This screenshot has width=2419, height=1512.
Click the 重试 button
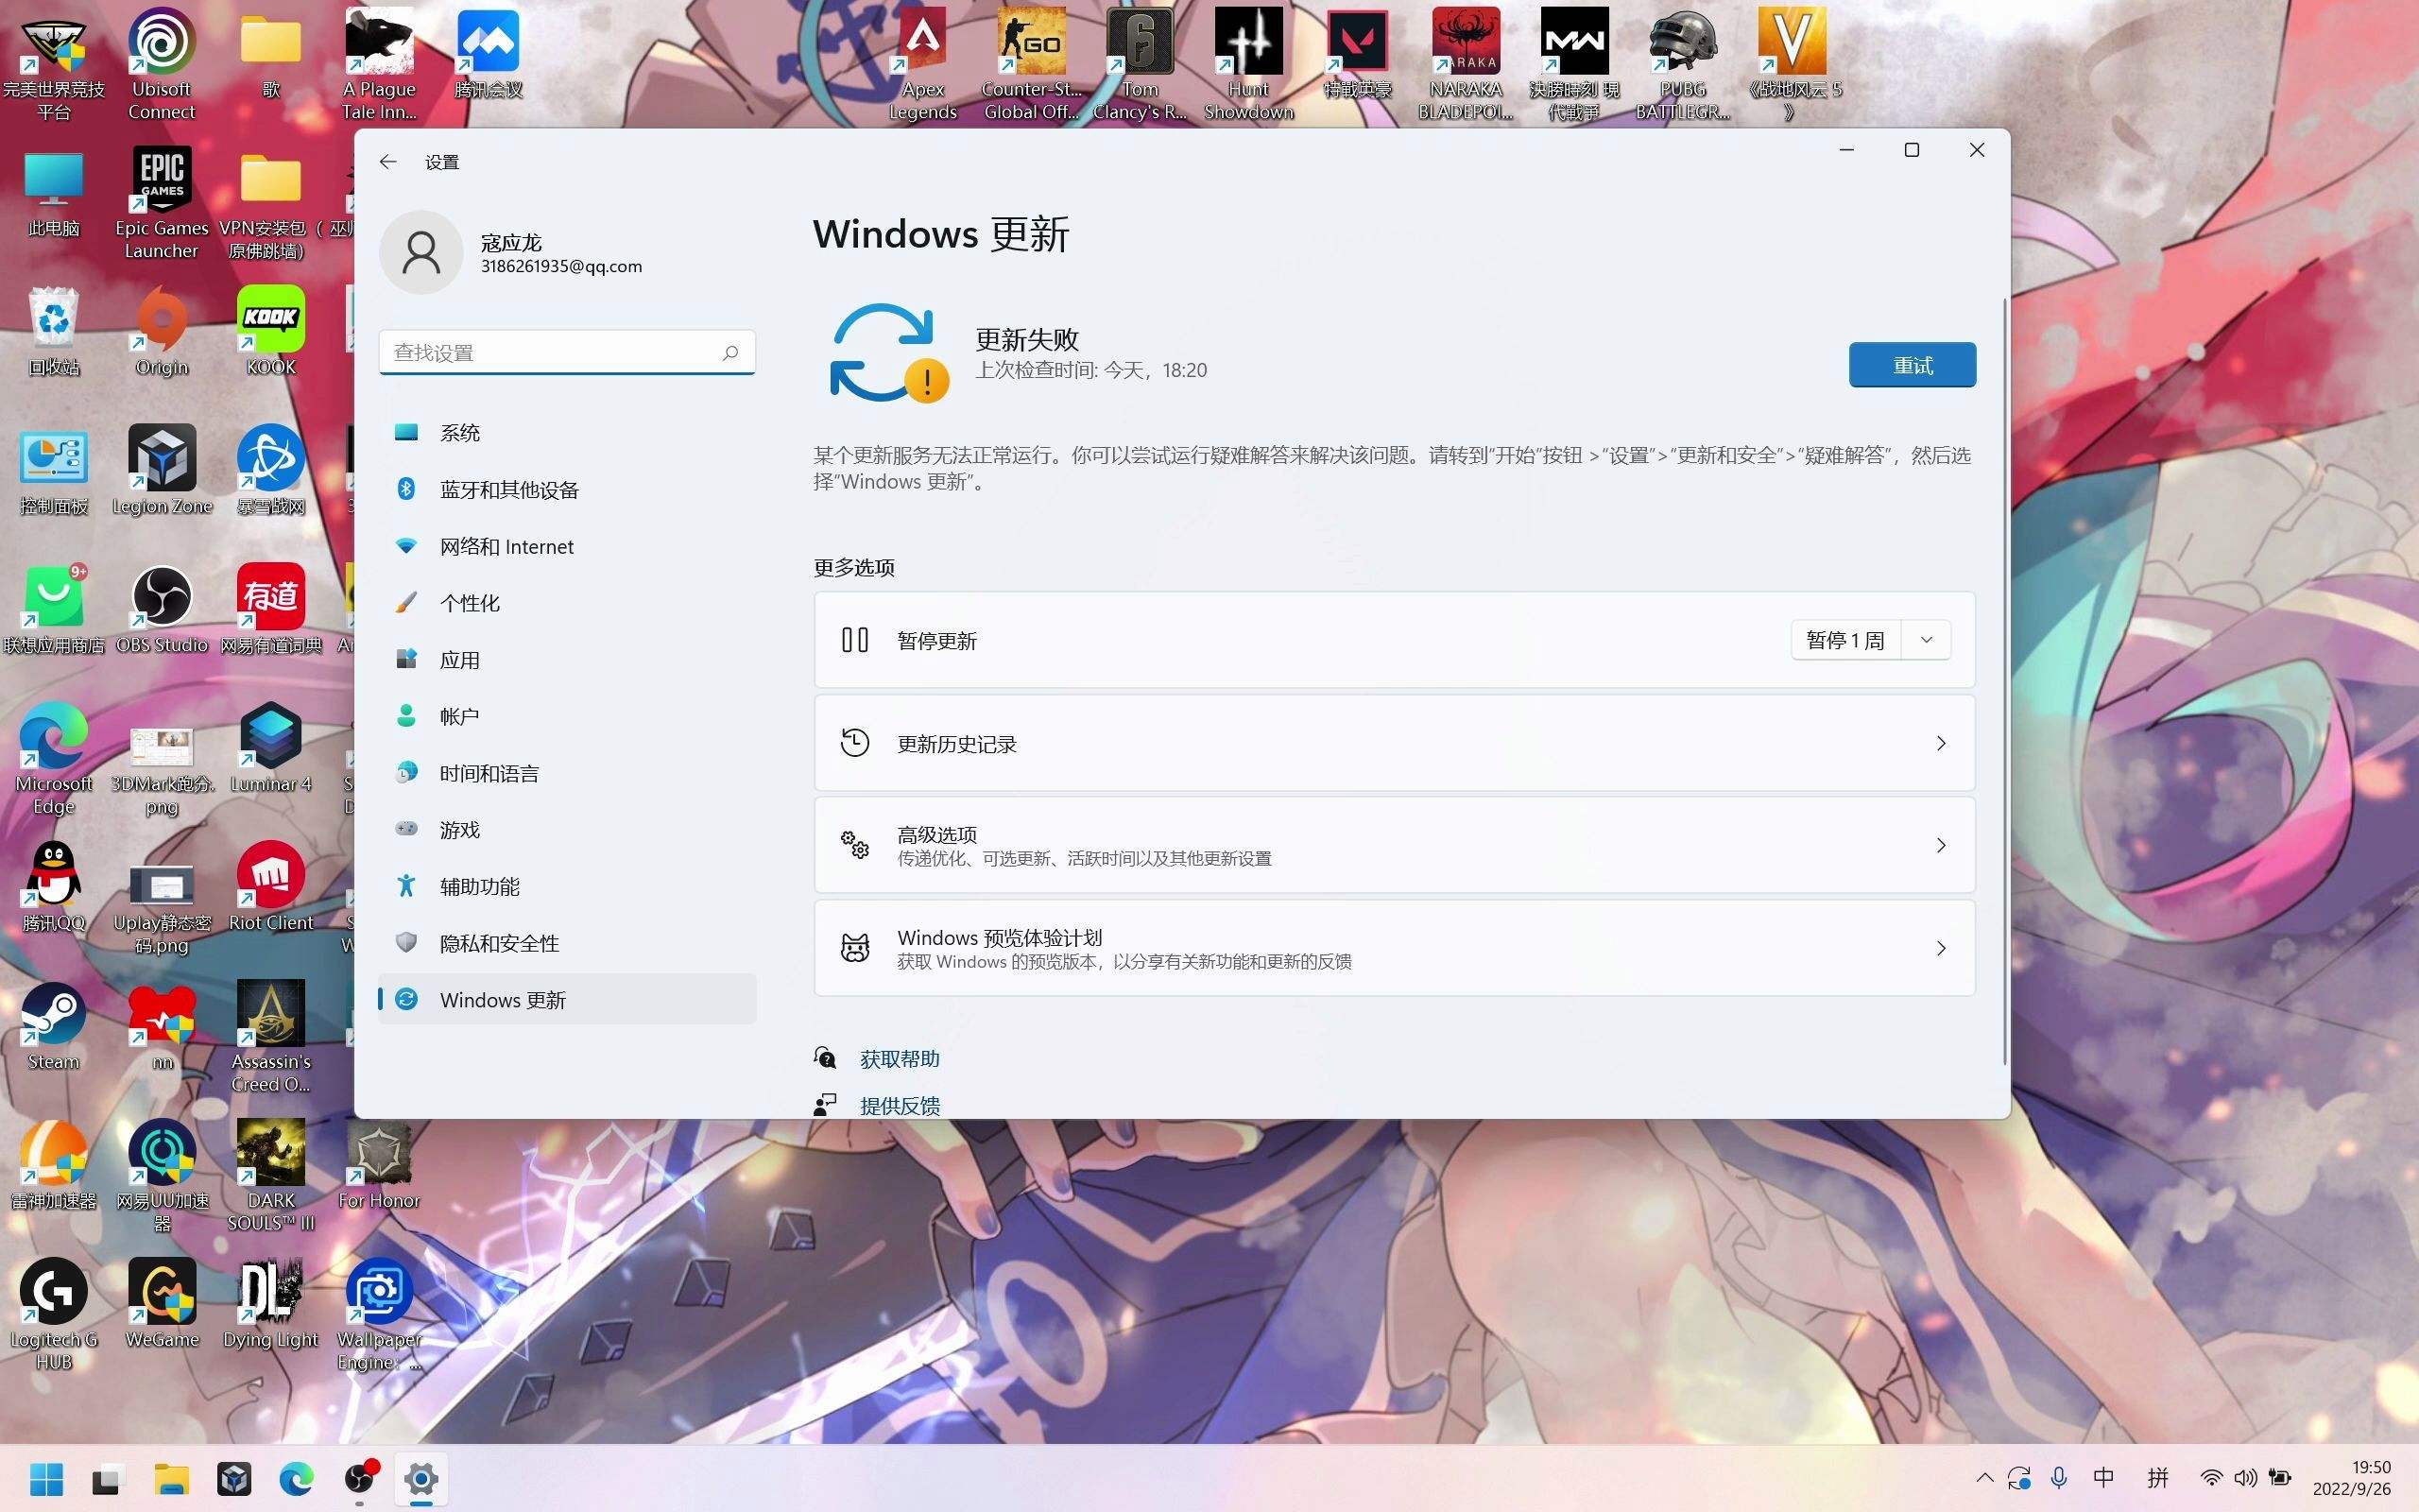[1912, 365]
